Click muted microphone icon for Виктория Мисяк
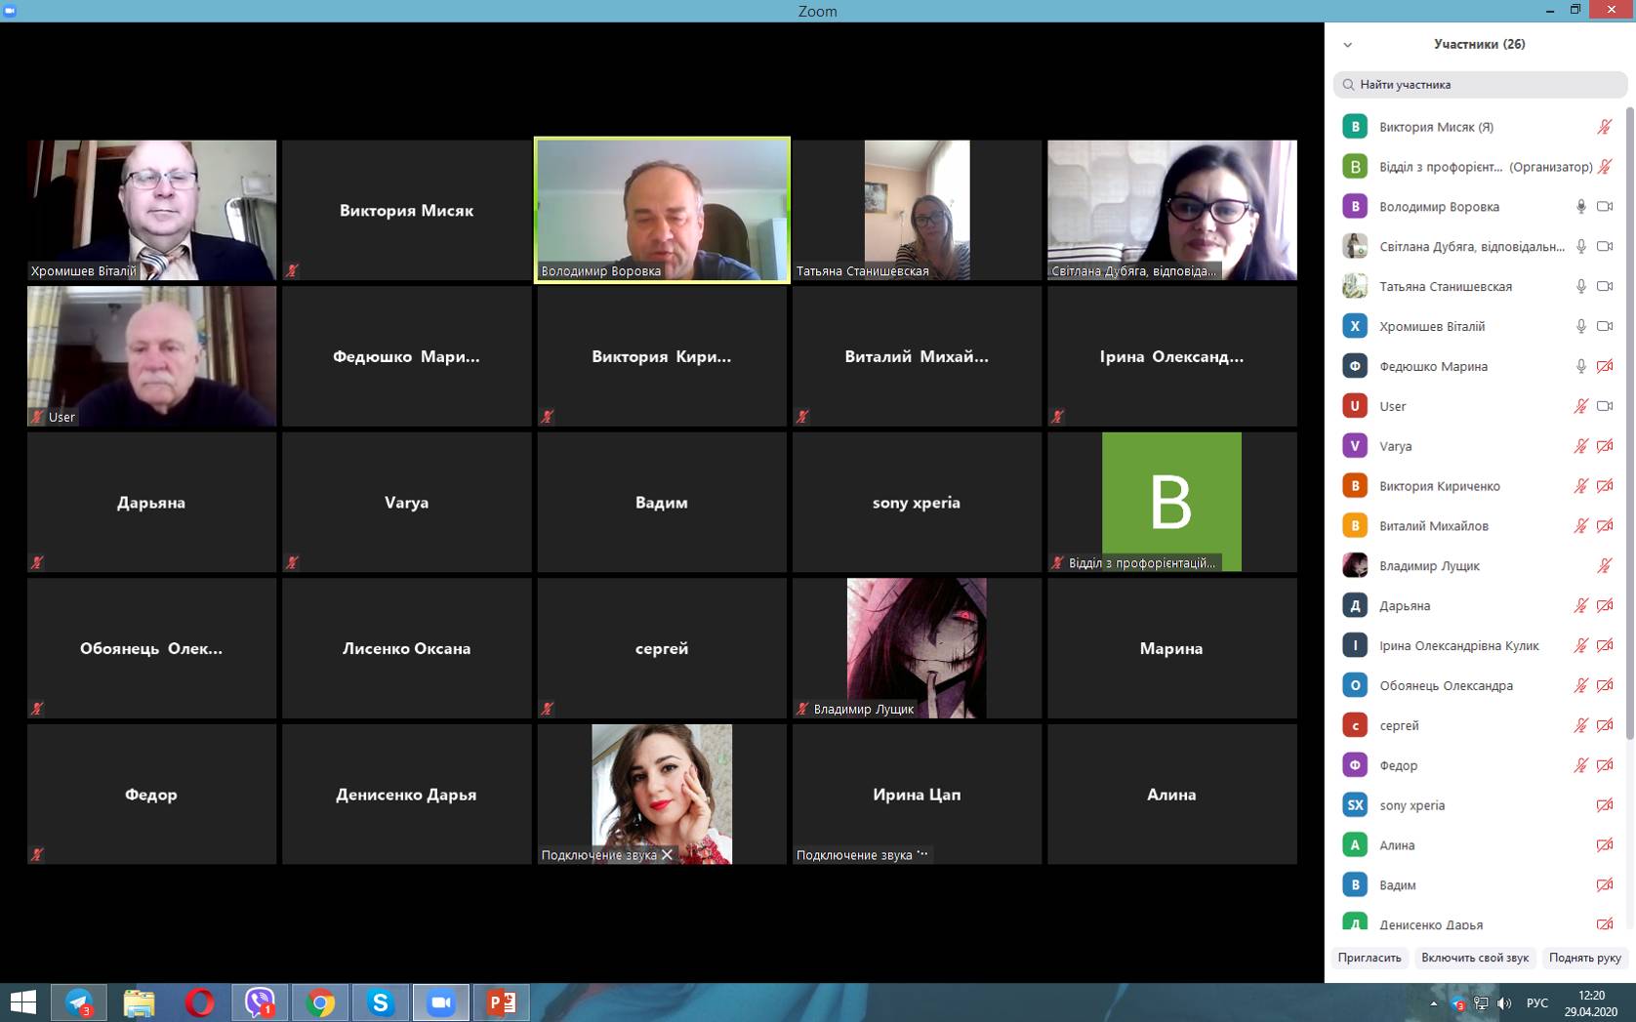Screen dimensions: 1636x1022 [1604, 127]
